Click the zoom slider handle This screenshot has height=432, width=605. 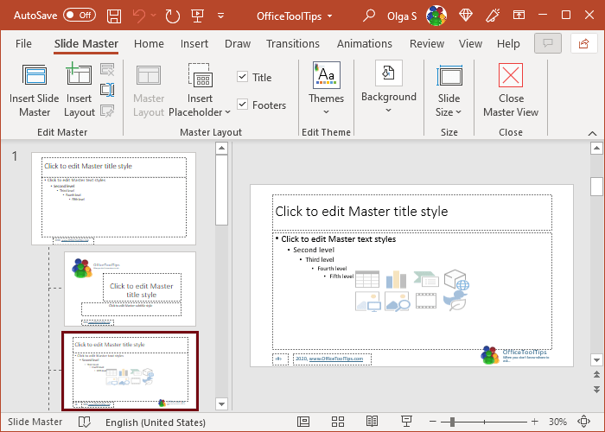[x=452, y=422]
